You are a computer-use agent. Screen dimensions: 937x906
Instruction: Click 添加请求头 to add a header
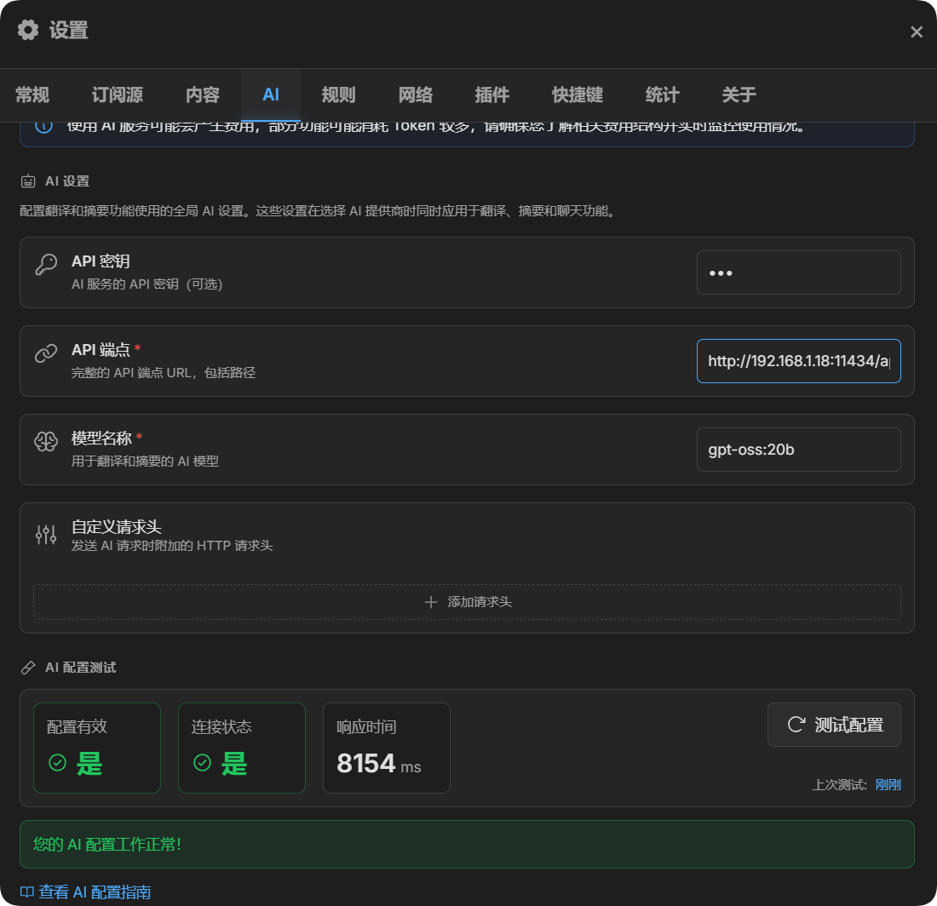click(467, 601)
